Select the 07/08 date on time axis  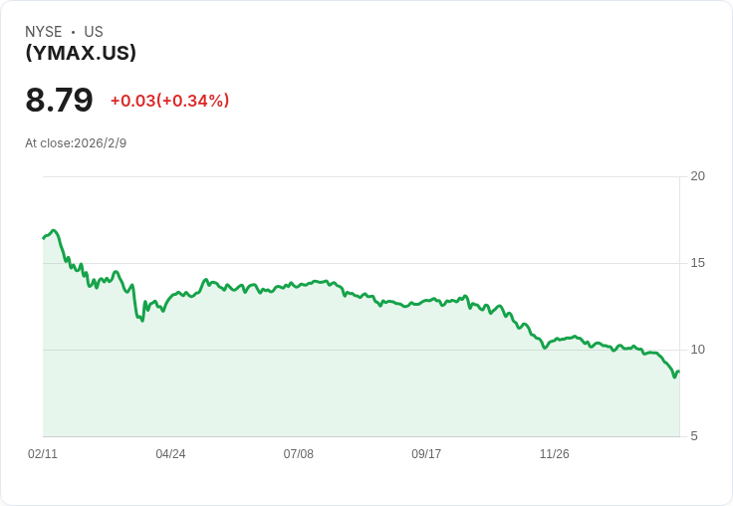point(298,454)
